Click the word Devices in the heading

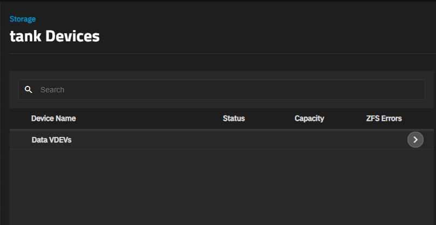coord(73,37)
